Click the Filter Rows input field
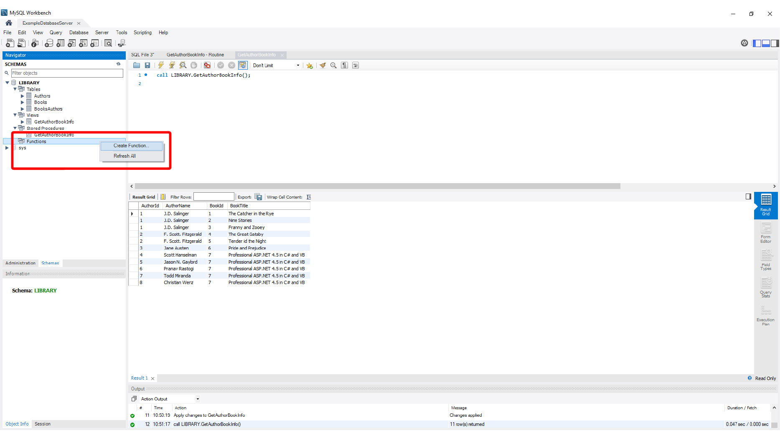 (x=213, y=197)
